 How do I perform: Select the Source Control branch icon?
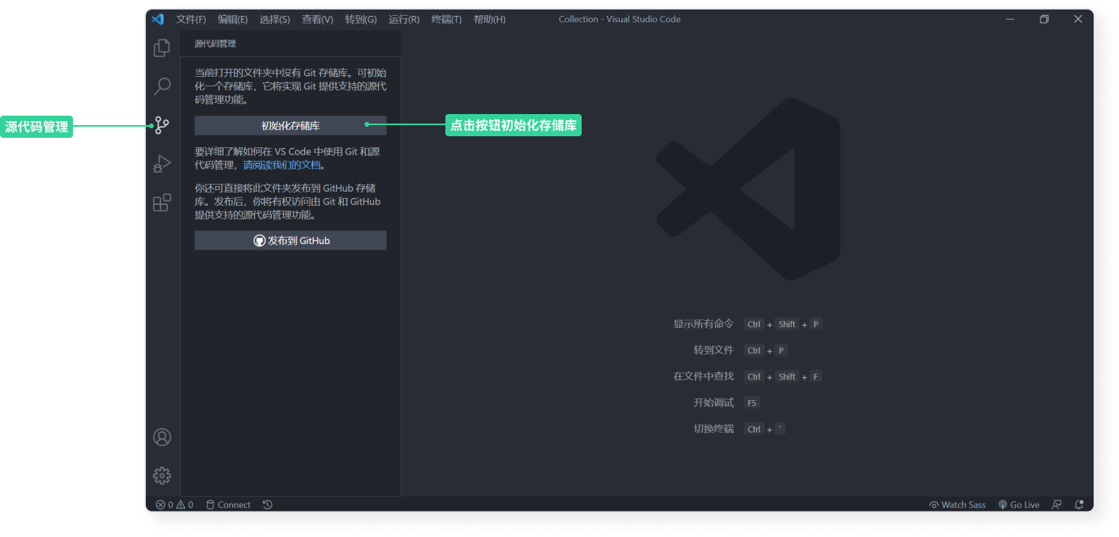pyautogui.click(x=162, y=125)
